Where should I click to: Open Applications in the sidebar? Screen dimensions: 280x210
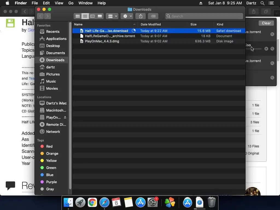(x=52, y=39)
